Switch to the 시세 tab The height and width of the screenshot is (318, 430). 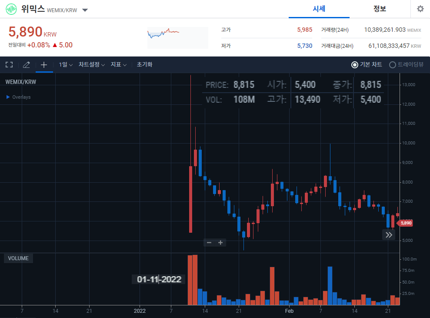pyautogui.click(x=319, y=9)
